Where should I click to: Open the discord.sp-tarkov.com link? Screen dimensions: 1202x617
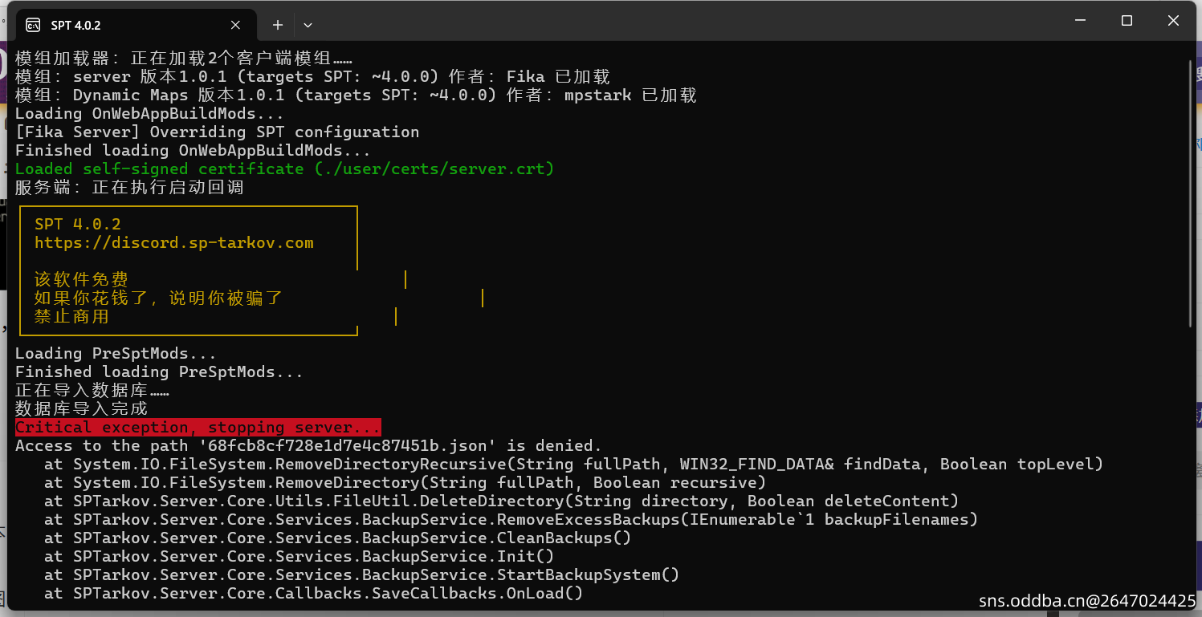173,242
